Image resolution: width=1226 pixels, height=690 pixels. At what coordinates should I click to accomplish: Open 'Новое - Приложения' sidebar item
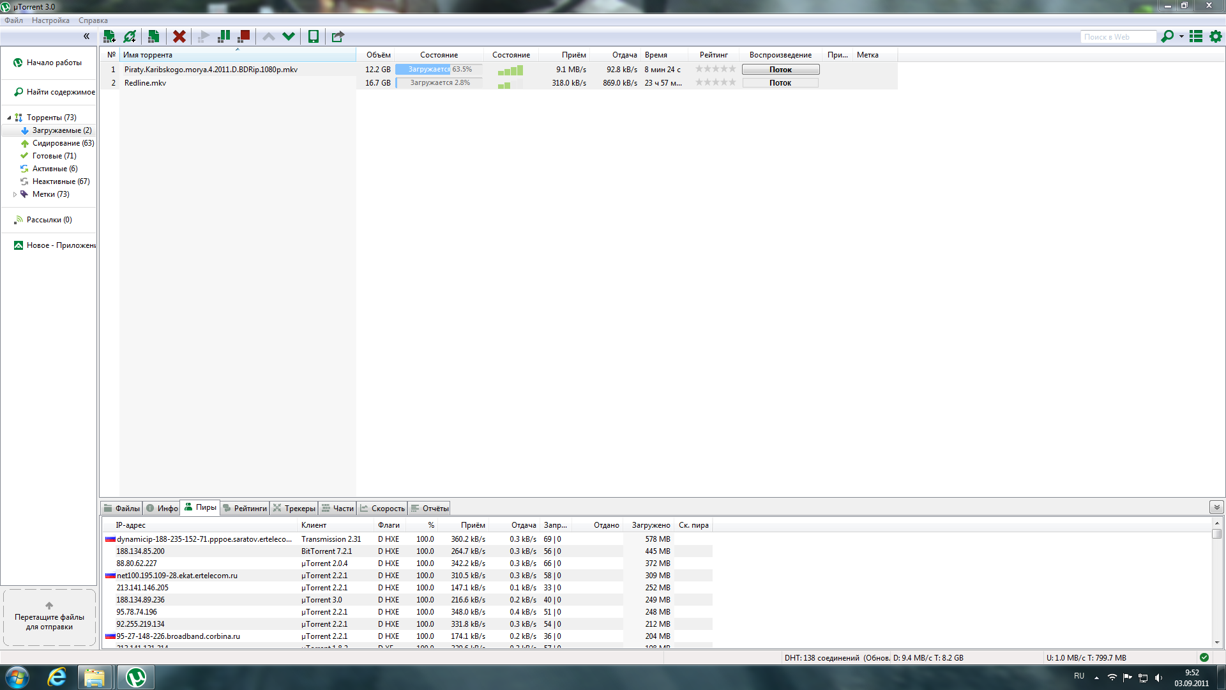(54, 245)
